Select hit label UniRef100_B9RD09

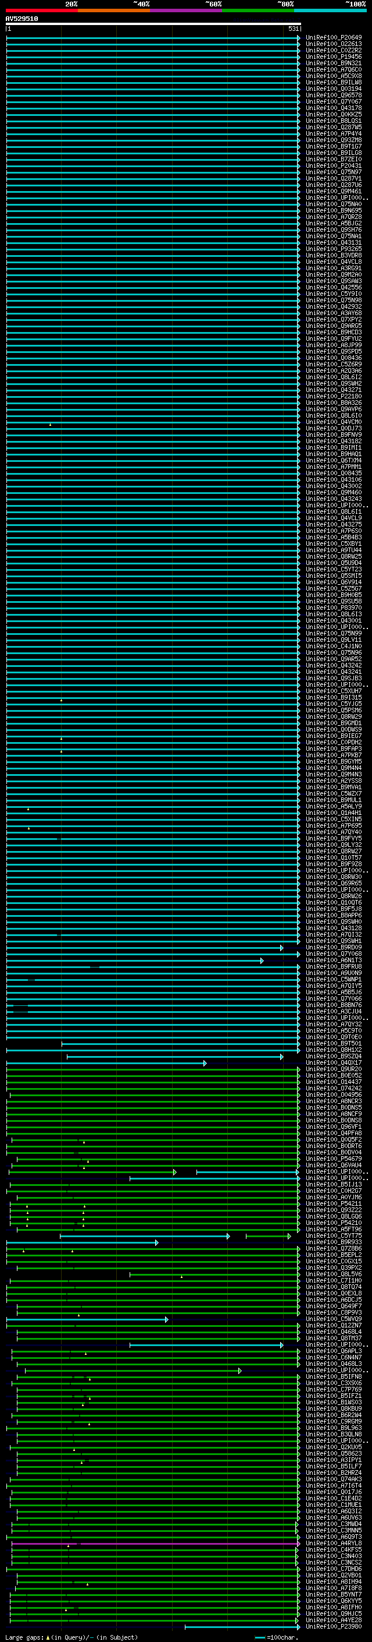click(334, 948)
